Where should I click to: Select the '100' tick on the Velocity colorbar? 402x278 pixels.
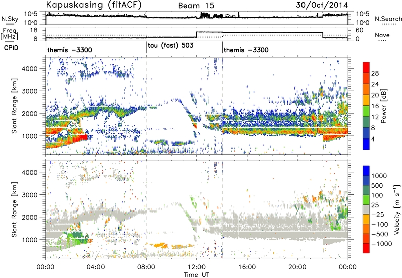(x=377, y=195)
